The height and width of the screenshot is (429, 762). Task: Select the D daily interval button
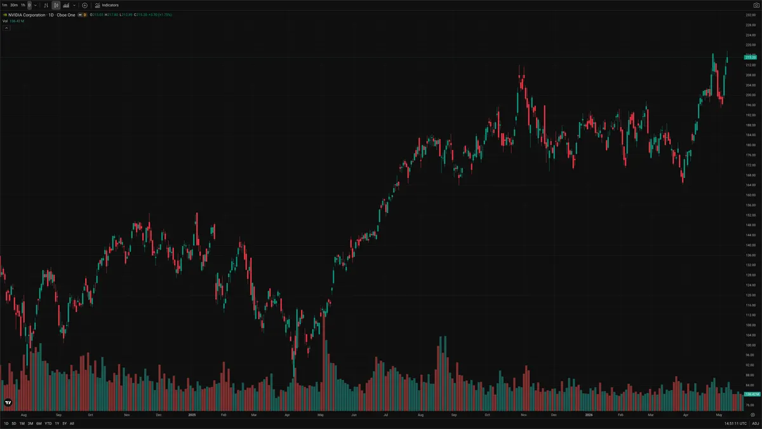pyautogui.click(x=29, y=5)
